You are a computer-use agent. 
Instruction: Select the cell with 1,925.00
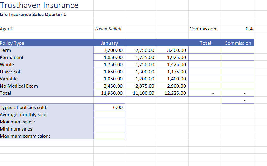coord(173,57)
